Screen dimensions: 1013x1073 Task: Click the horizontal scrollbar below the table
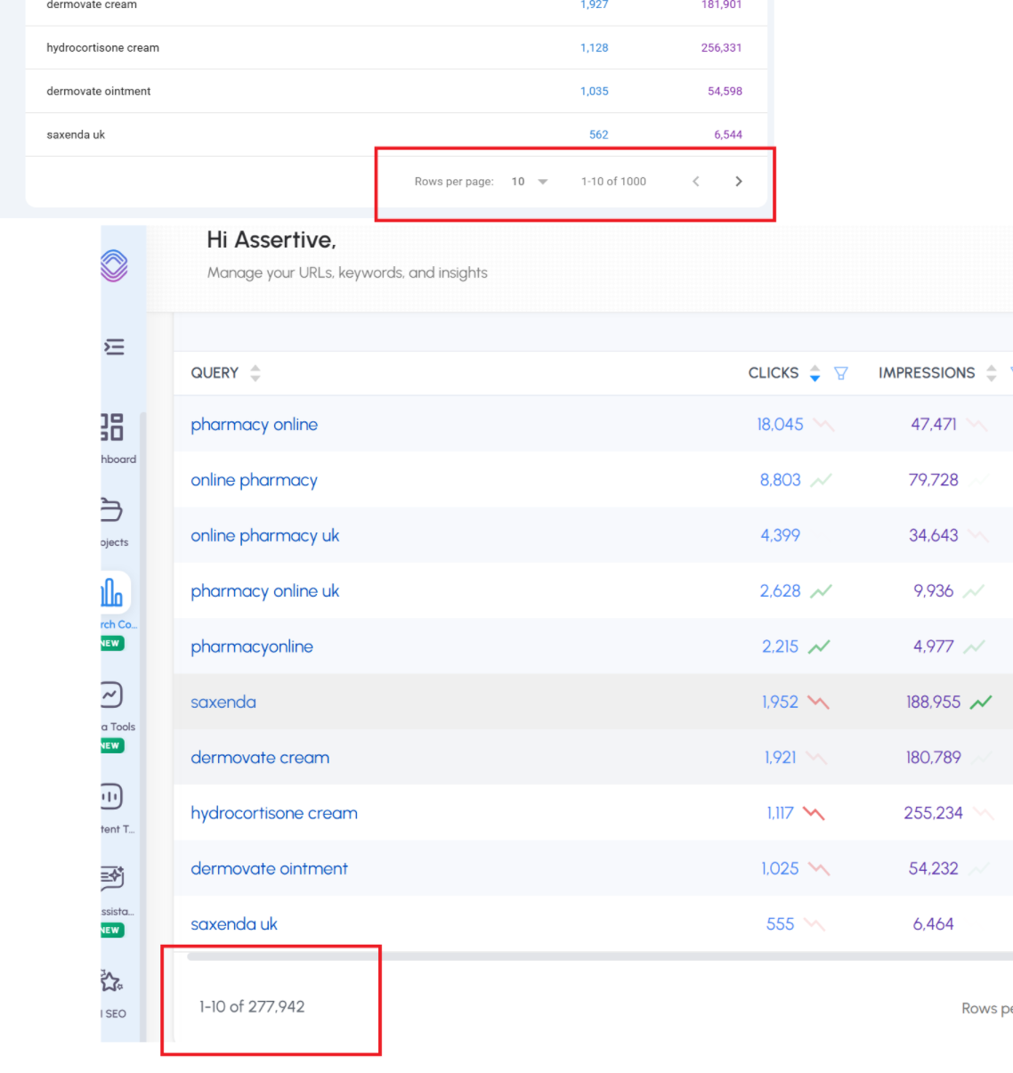pyautogui.click(x=596, y=956)
